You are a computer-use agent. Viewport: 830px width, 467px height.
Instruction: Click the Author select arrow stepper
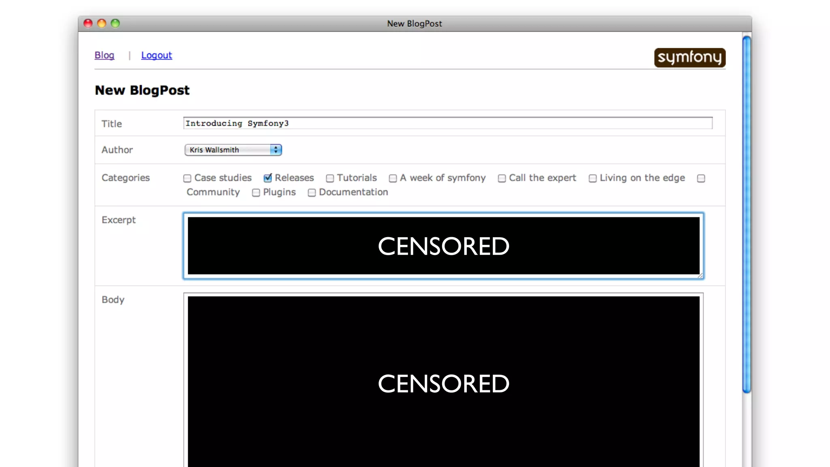(276, 150)
